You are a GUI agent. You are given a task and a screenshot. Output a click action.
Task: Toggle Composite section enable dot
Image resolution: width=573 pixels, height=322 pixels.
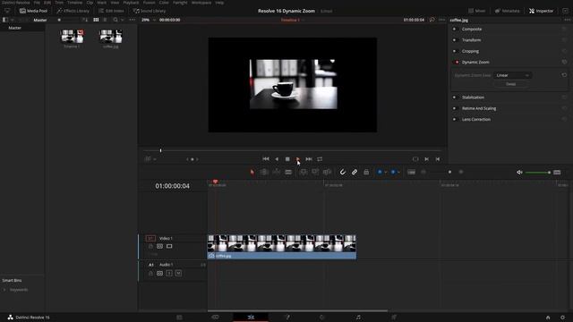pos(454,29)
